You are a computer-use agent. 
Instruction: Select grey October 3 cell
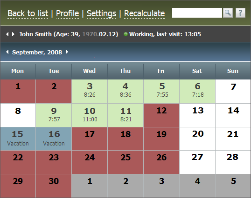point(161,186)
